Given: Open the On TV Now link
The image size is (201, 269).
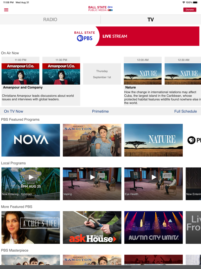Looking at the screenshot, I should pyautogui.click(x=13, y=111).
